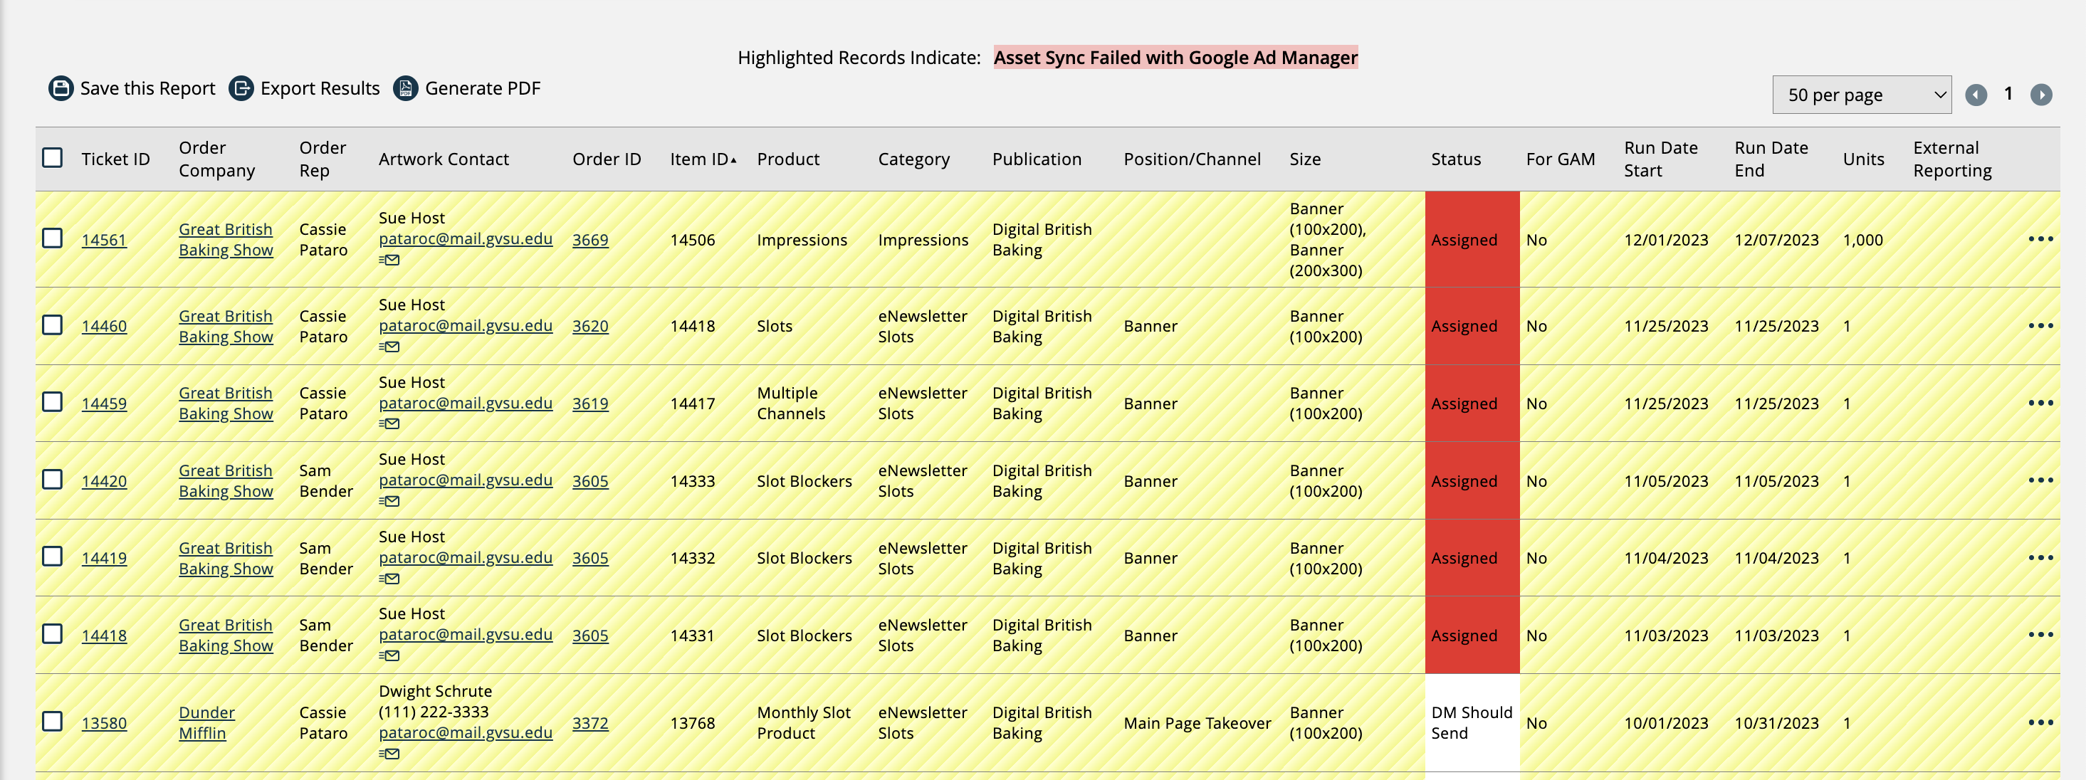Click the Save this Report disk icon
The width and height of the screenshot is (2086, 780).
point(61,88)
